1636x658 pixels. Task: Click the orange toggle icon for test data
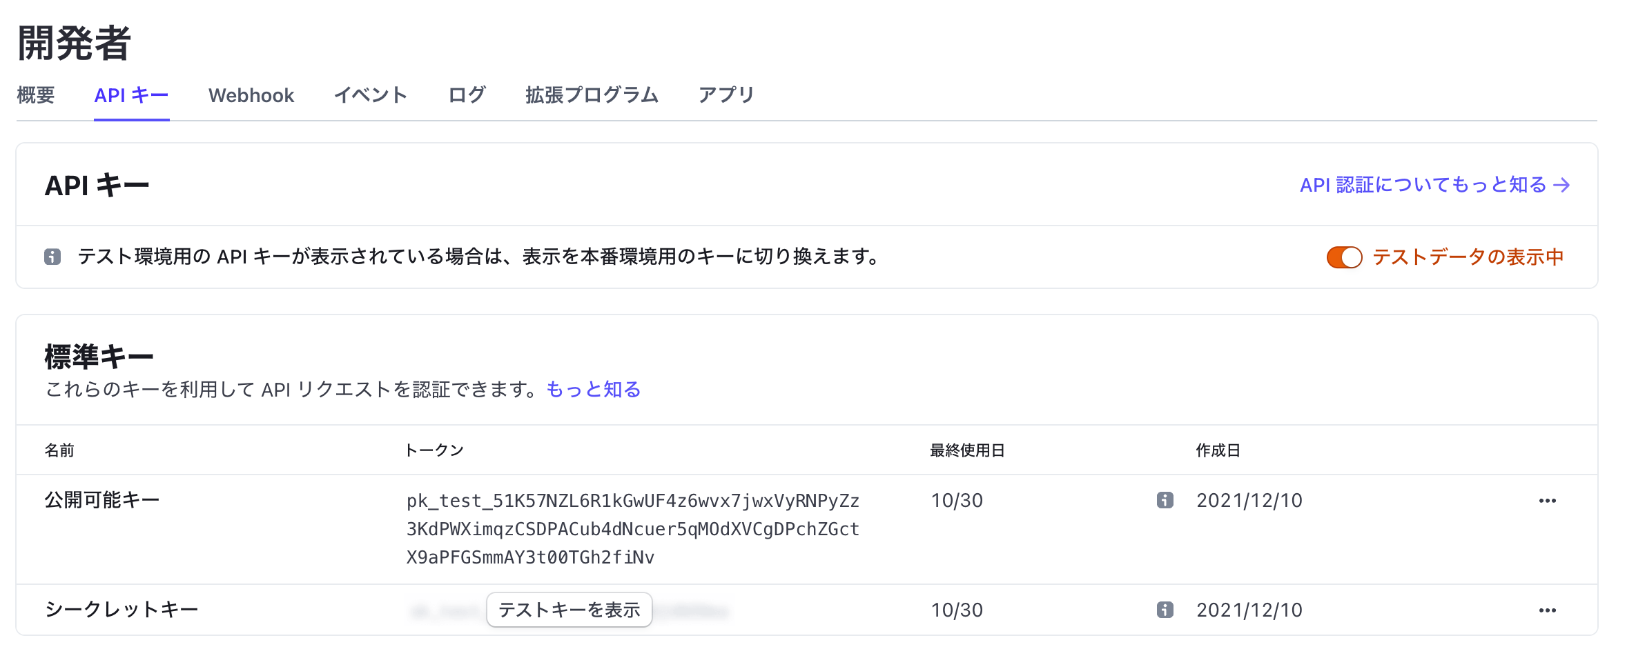coord(1343,257)
